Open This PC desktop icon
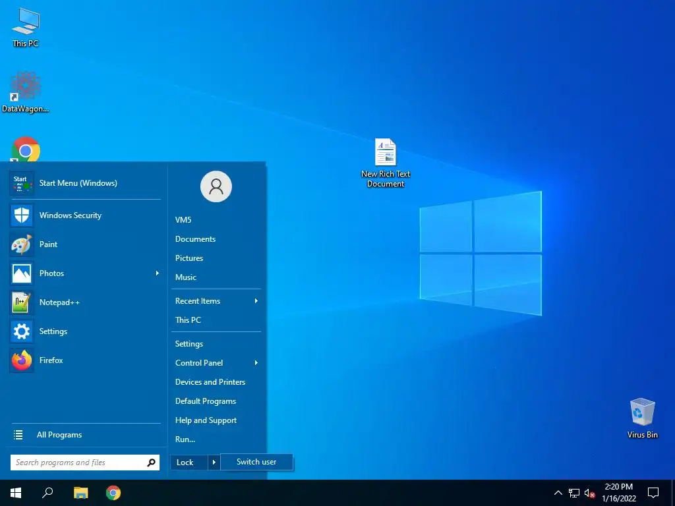 click(26, 26)
